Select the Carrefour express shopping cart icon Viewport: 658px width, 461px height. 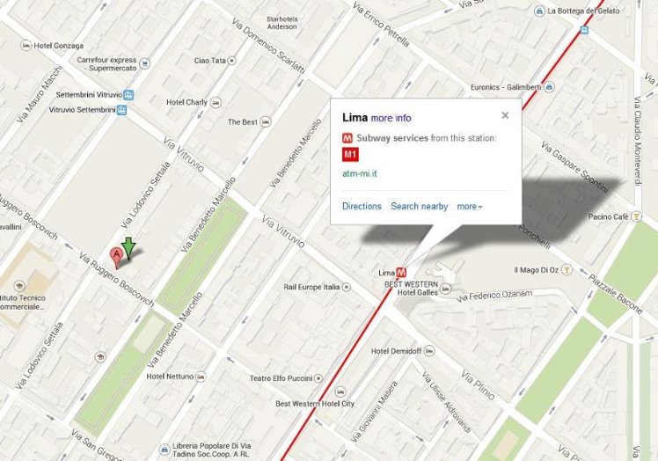click(145, 64)
